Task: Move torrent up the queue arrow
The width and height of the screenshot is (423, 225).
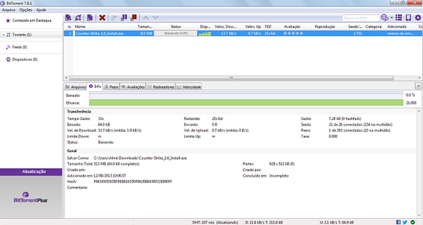Action: point(146,18)
